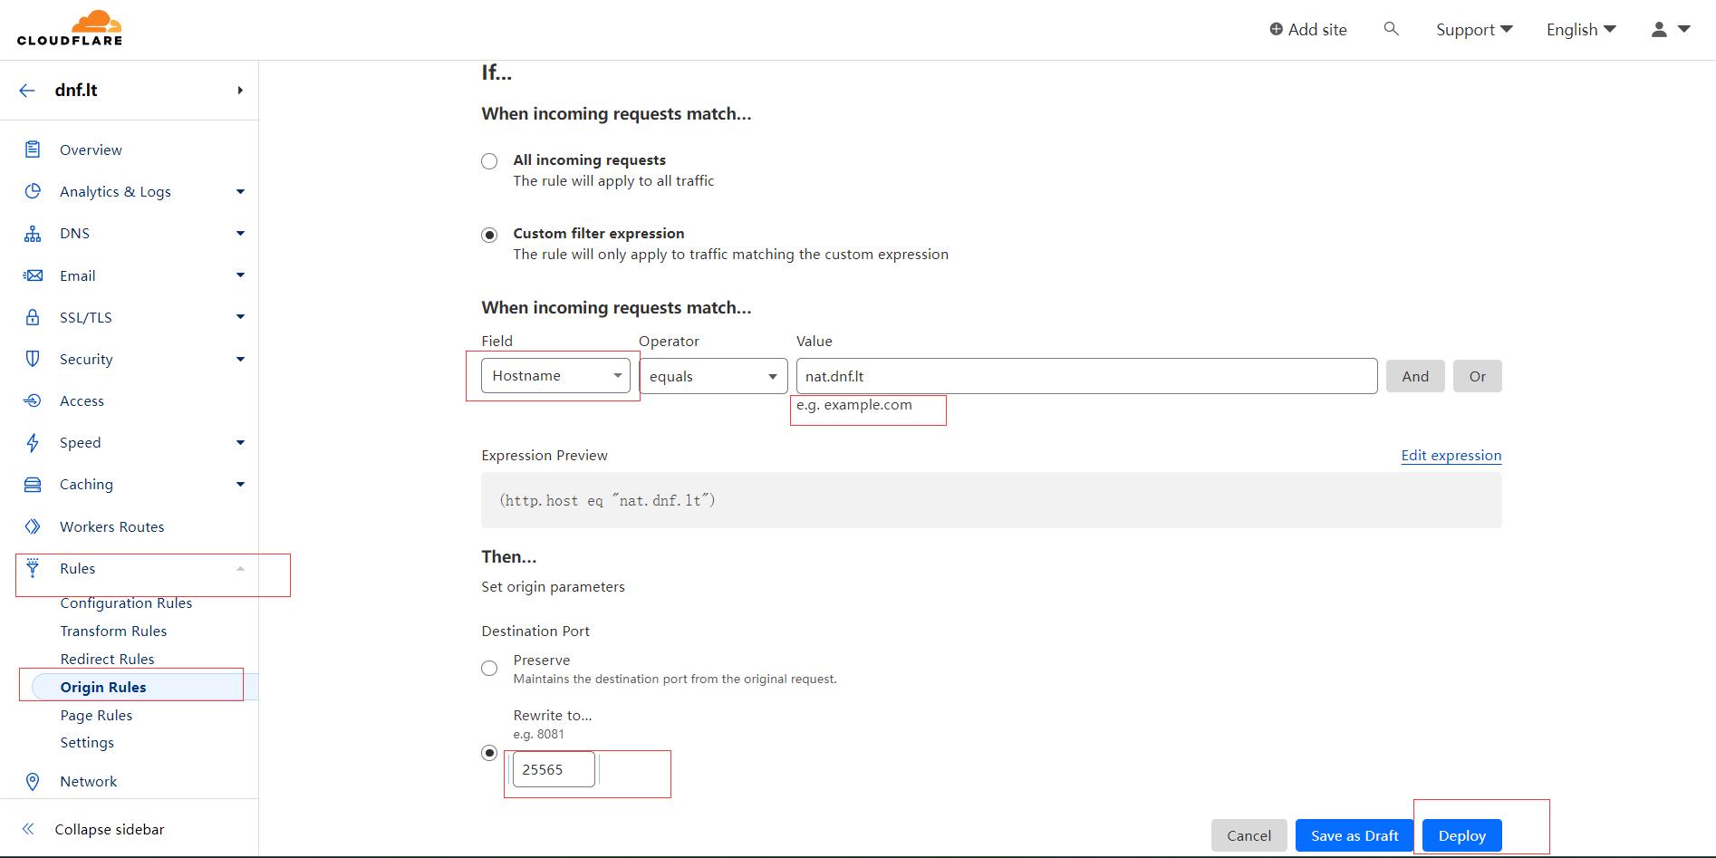Click the Cloudflare logo
The height and width of the screenshot is (858, 1716).
70,28
